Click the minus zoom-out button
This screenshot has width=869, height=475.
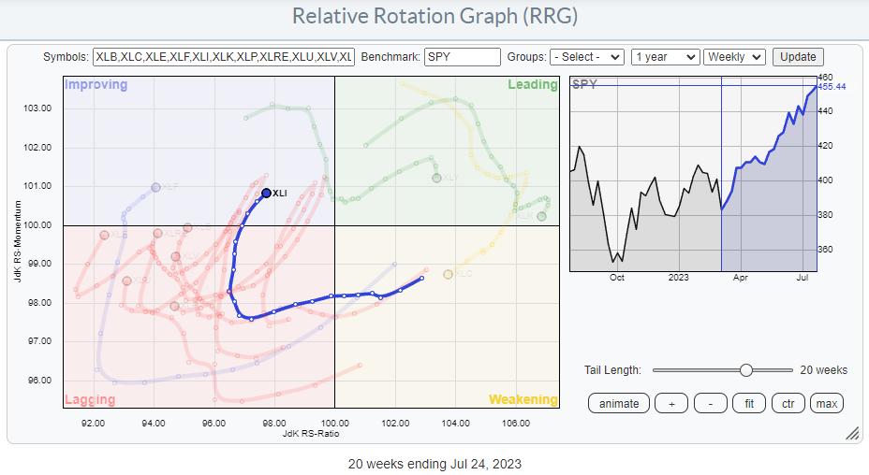pos(711,403)
